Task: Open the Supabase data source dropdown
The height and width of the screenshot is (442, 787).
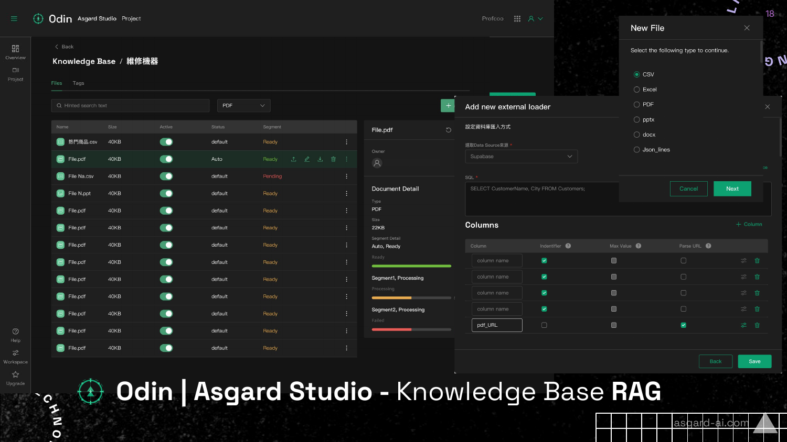Action: [x=521, y=157]
